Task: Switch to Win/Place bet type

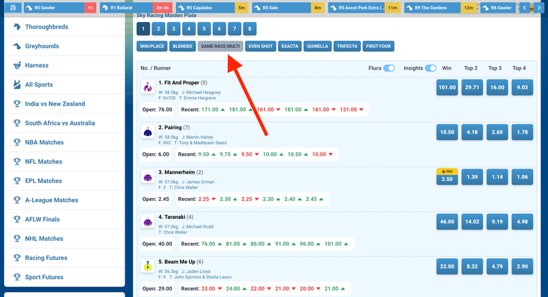Action: tap(151, 46)
